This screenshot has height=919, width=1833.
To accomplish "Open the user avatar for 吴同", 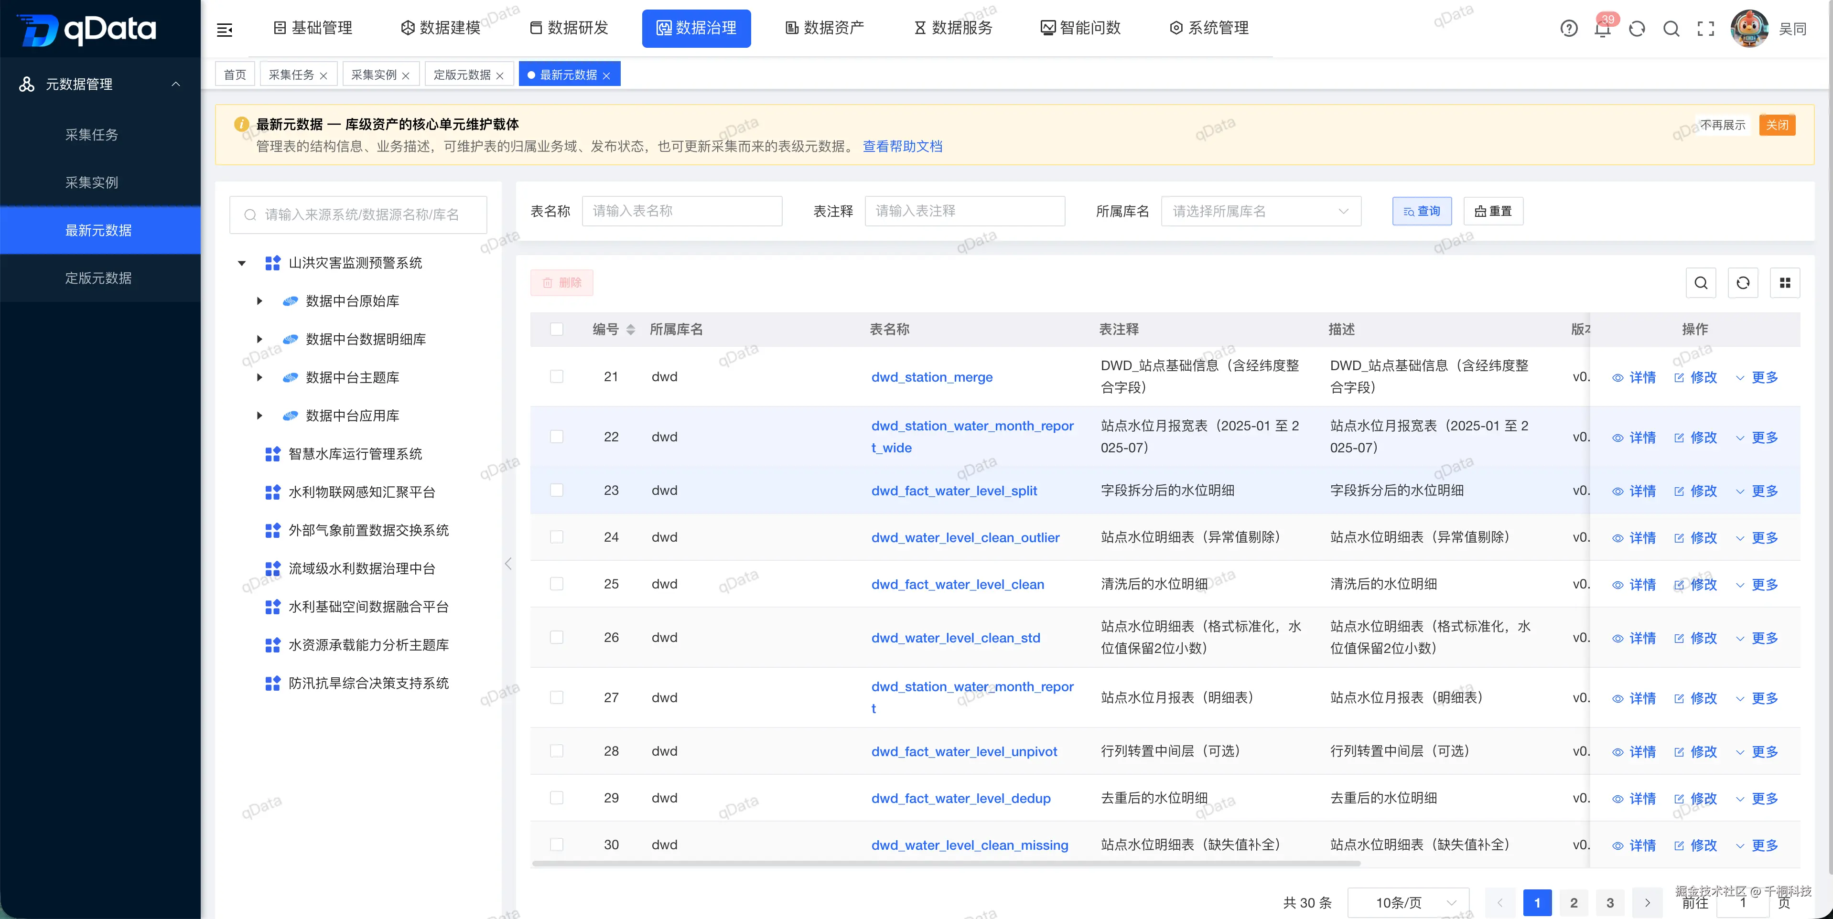I will coord(1749,29).
